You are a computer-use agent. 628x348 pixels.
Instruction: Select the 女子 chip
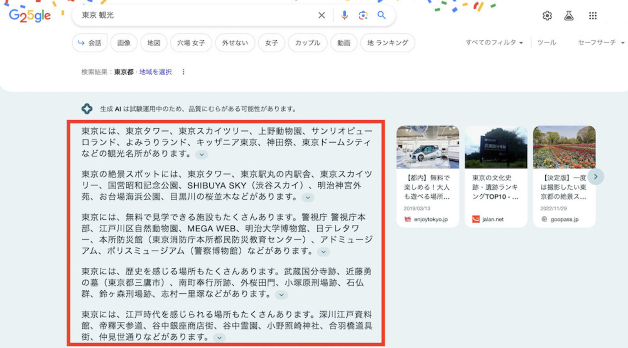tap(272, 43)
